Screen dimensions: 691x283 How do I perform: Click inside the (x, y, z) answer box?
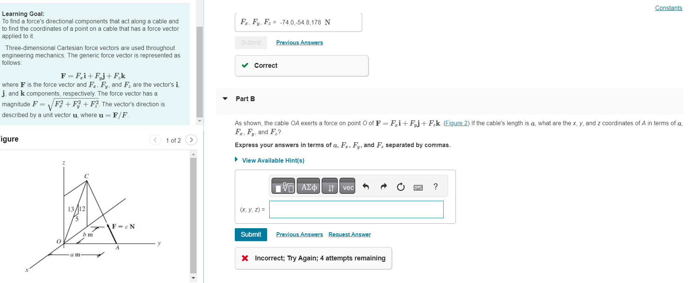[356, 209]
